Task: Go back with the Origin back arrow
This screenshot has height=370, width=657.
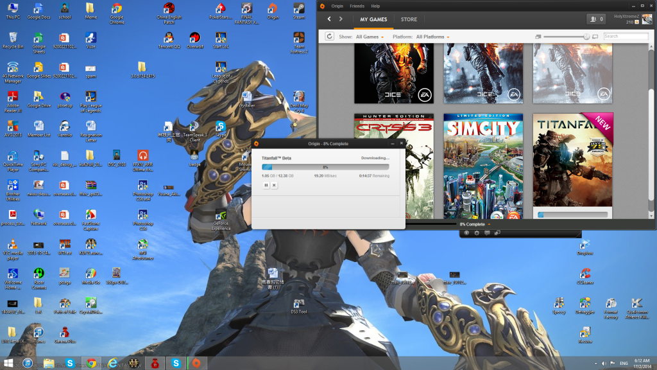Action: (329, 19)
